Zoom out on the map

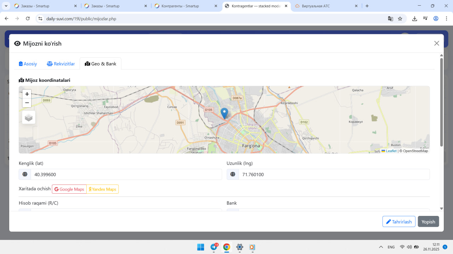[x=27, y=103]
